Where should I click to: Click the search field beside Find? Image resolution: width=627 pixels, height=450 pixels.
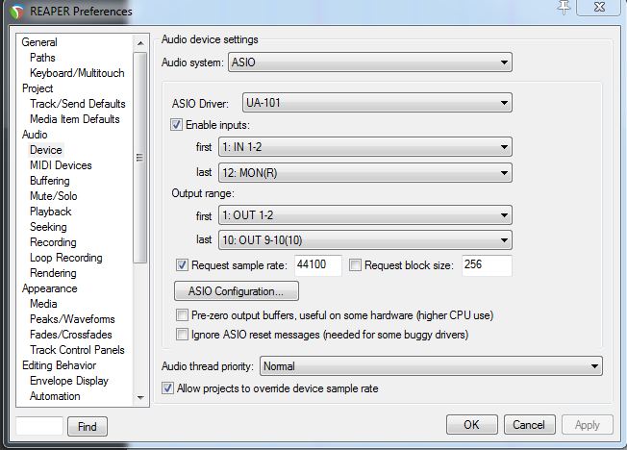click(39, 426)
